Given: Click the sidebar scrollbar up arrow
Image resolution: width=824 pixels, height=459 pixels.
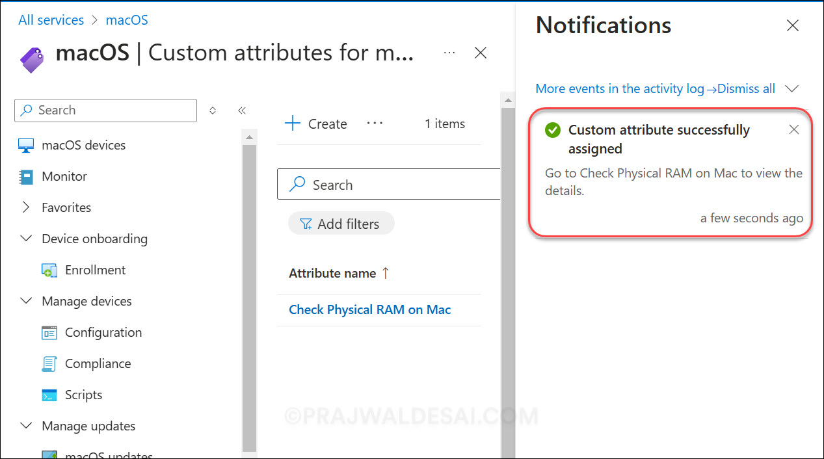Looking at the screenshot, I should pyautogui.click(x=249, y=137).
